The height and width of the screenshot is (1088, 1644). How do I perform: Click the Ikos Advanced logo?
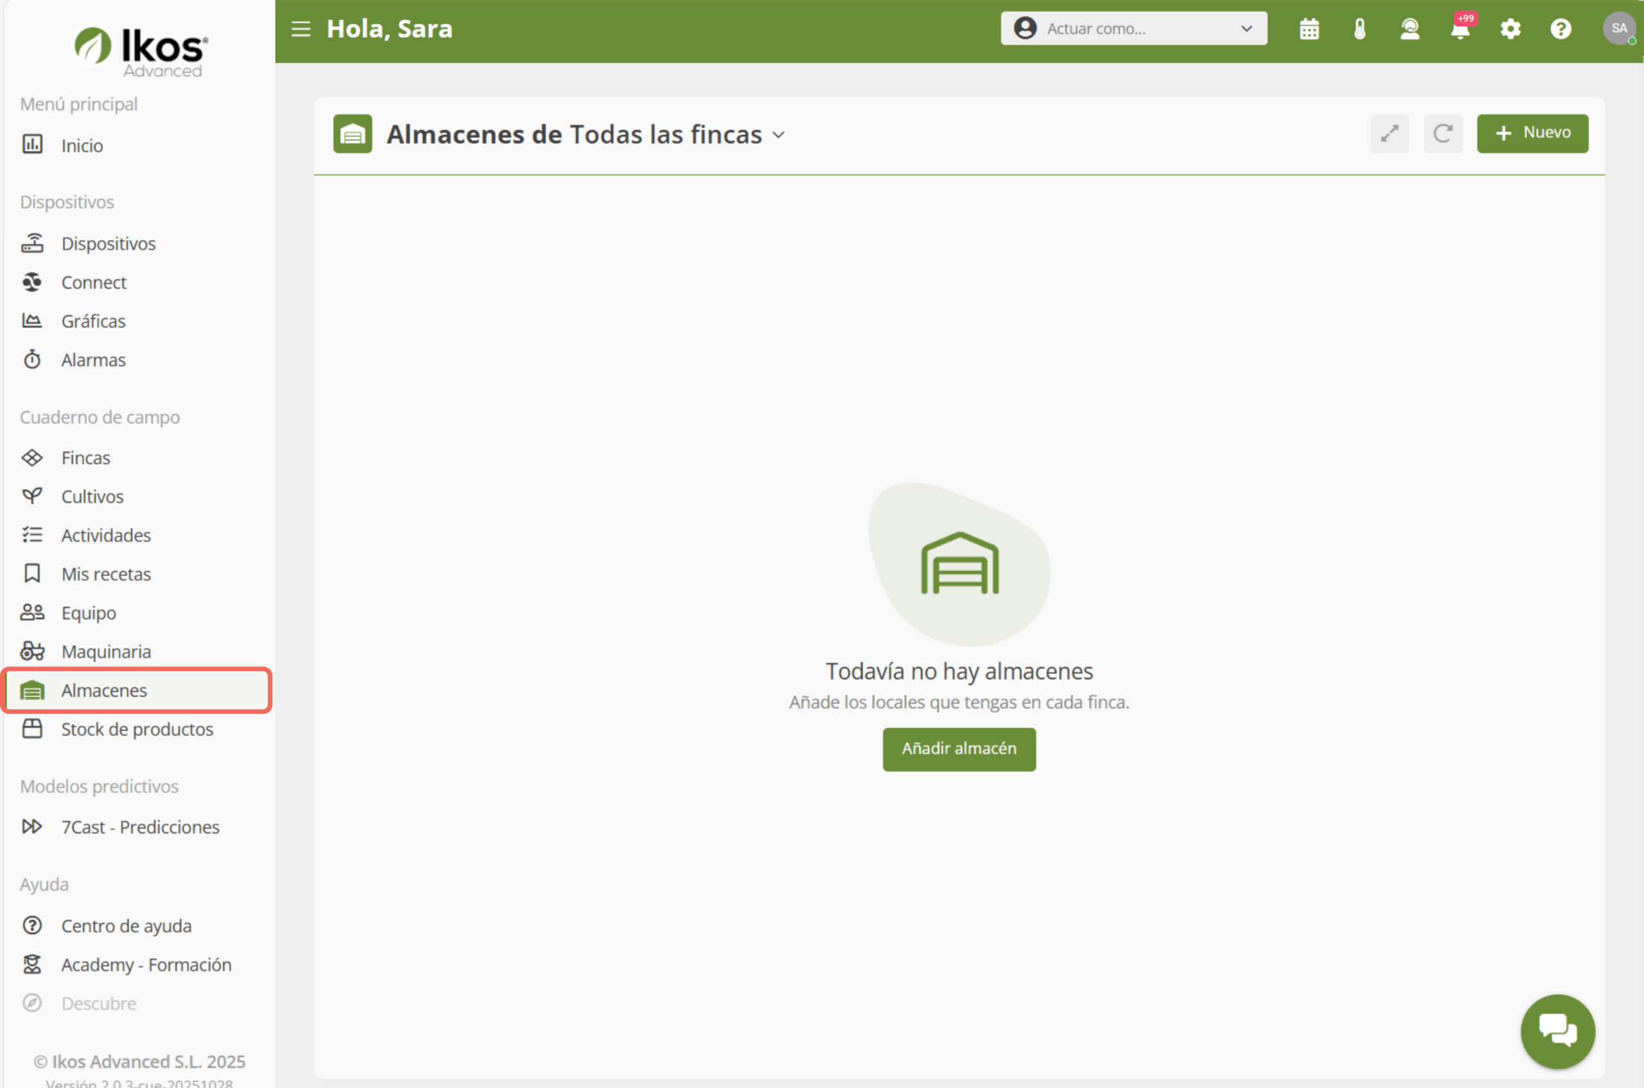[x=141, y=50]
